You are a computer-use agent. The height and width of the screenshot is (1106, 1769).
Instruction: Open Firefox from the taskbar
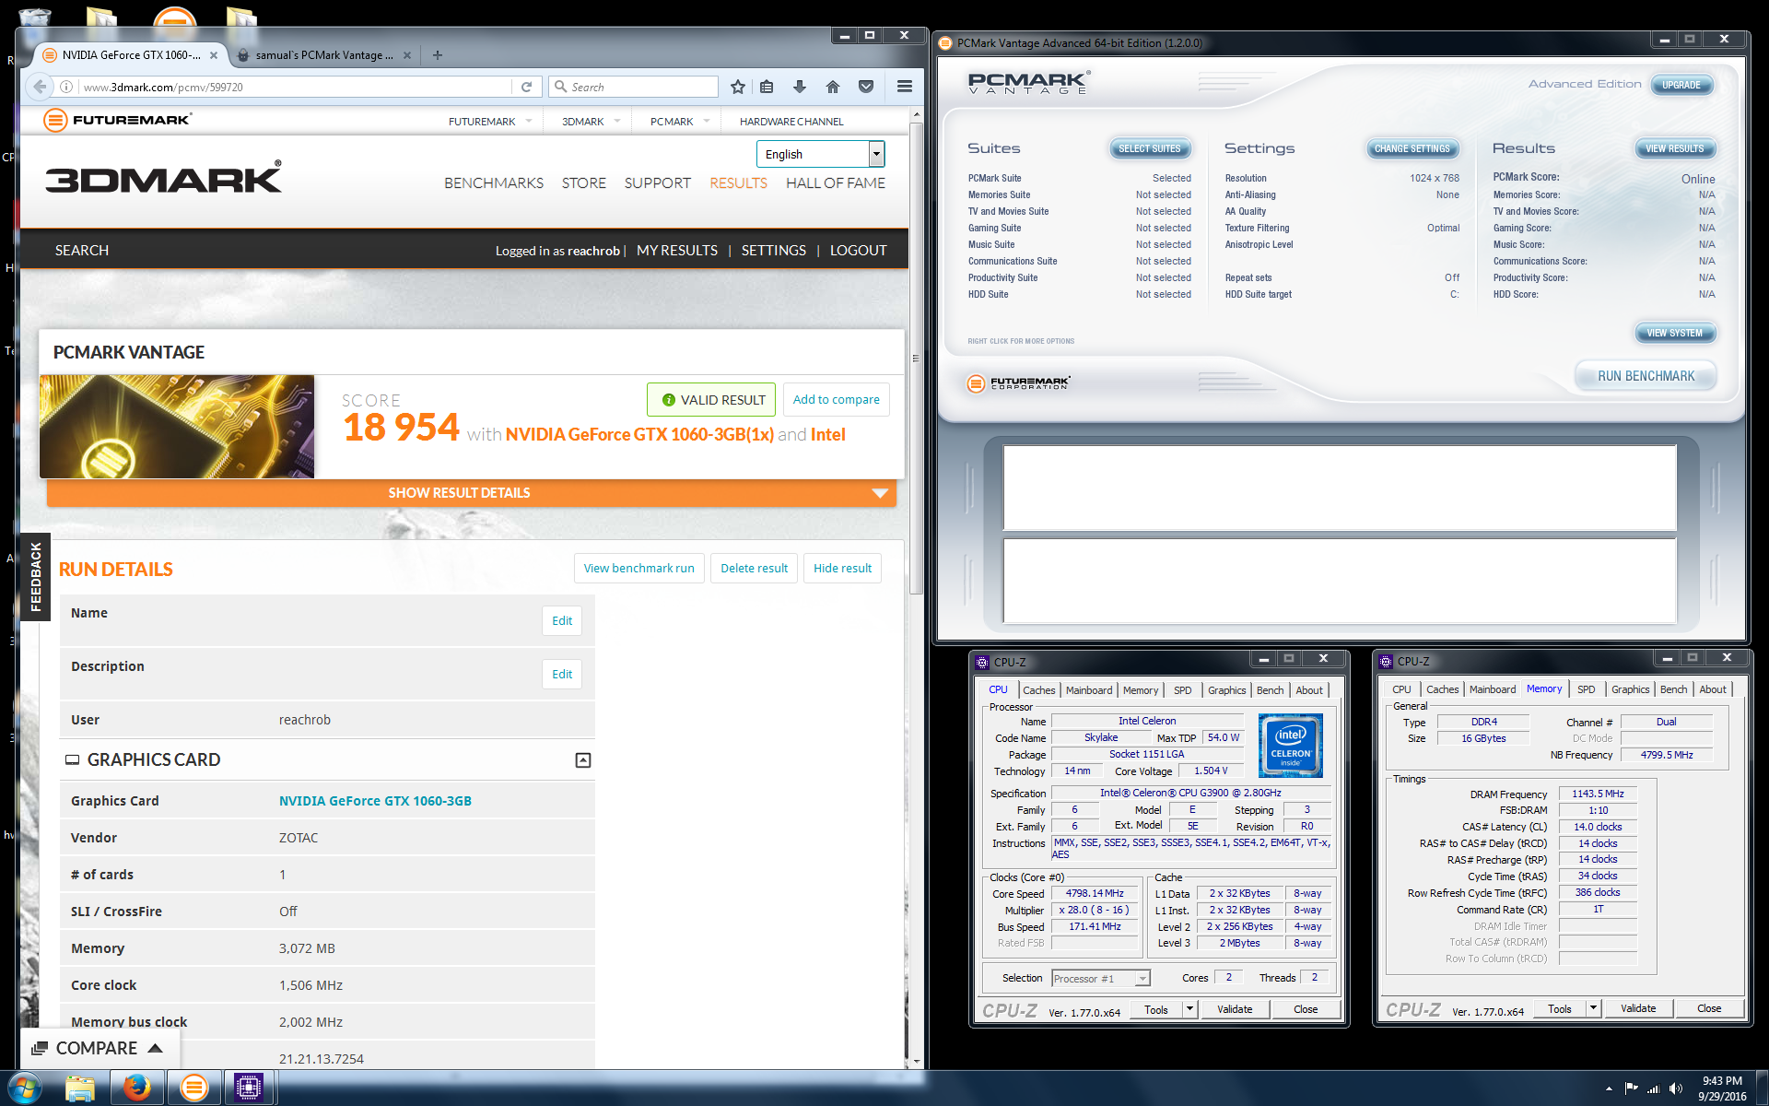click(x=137, y=1088)
